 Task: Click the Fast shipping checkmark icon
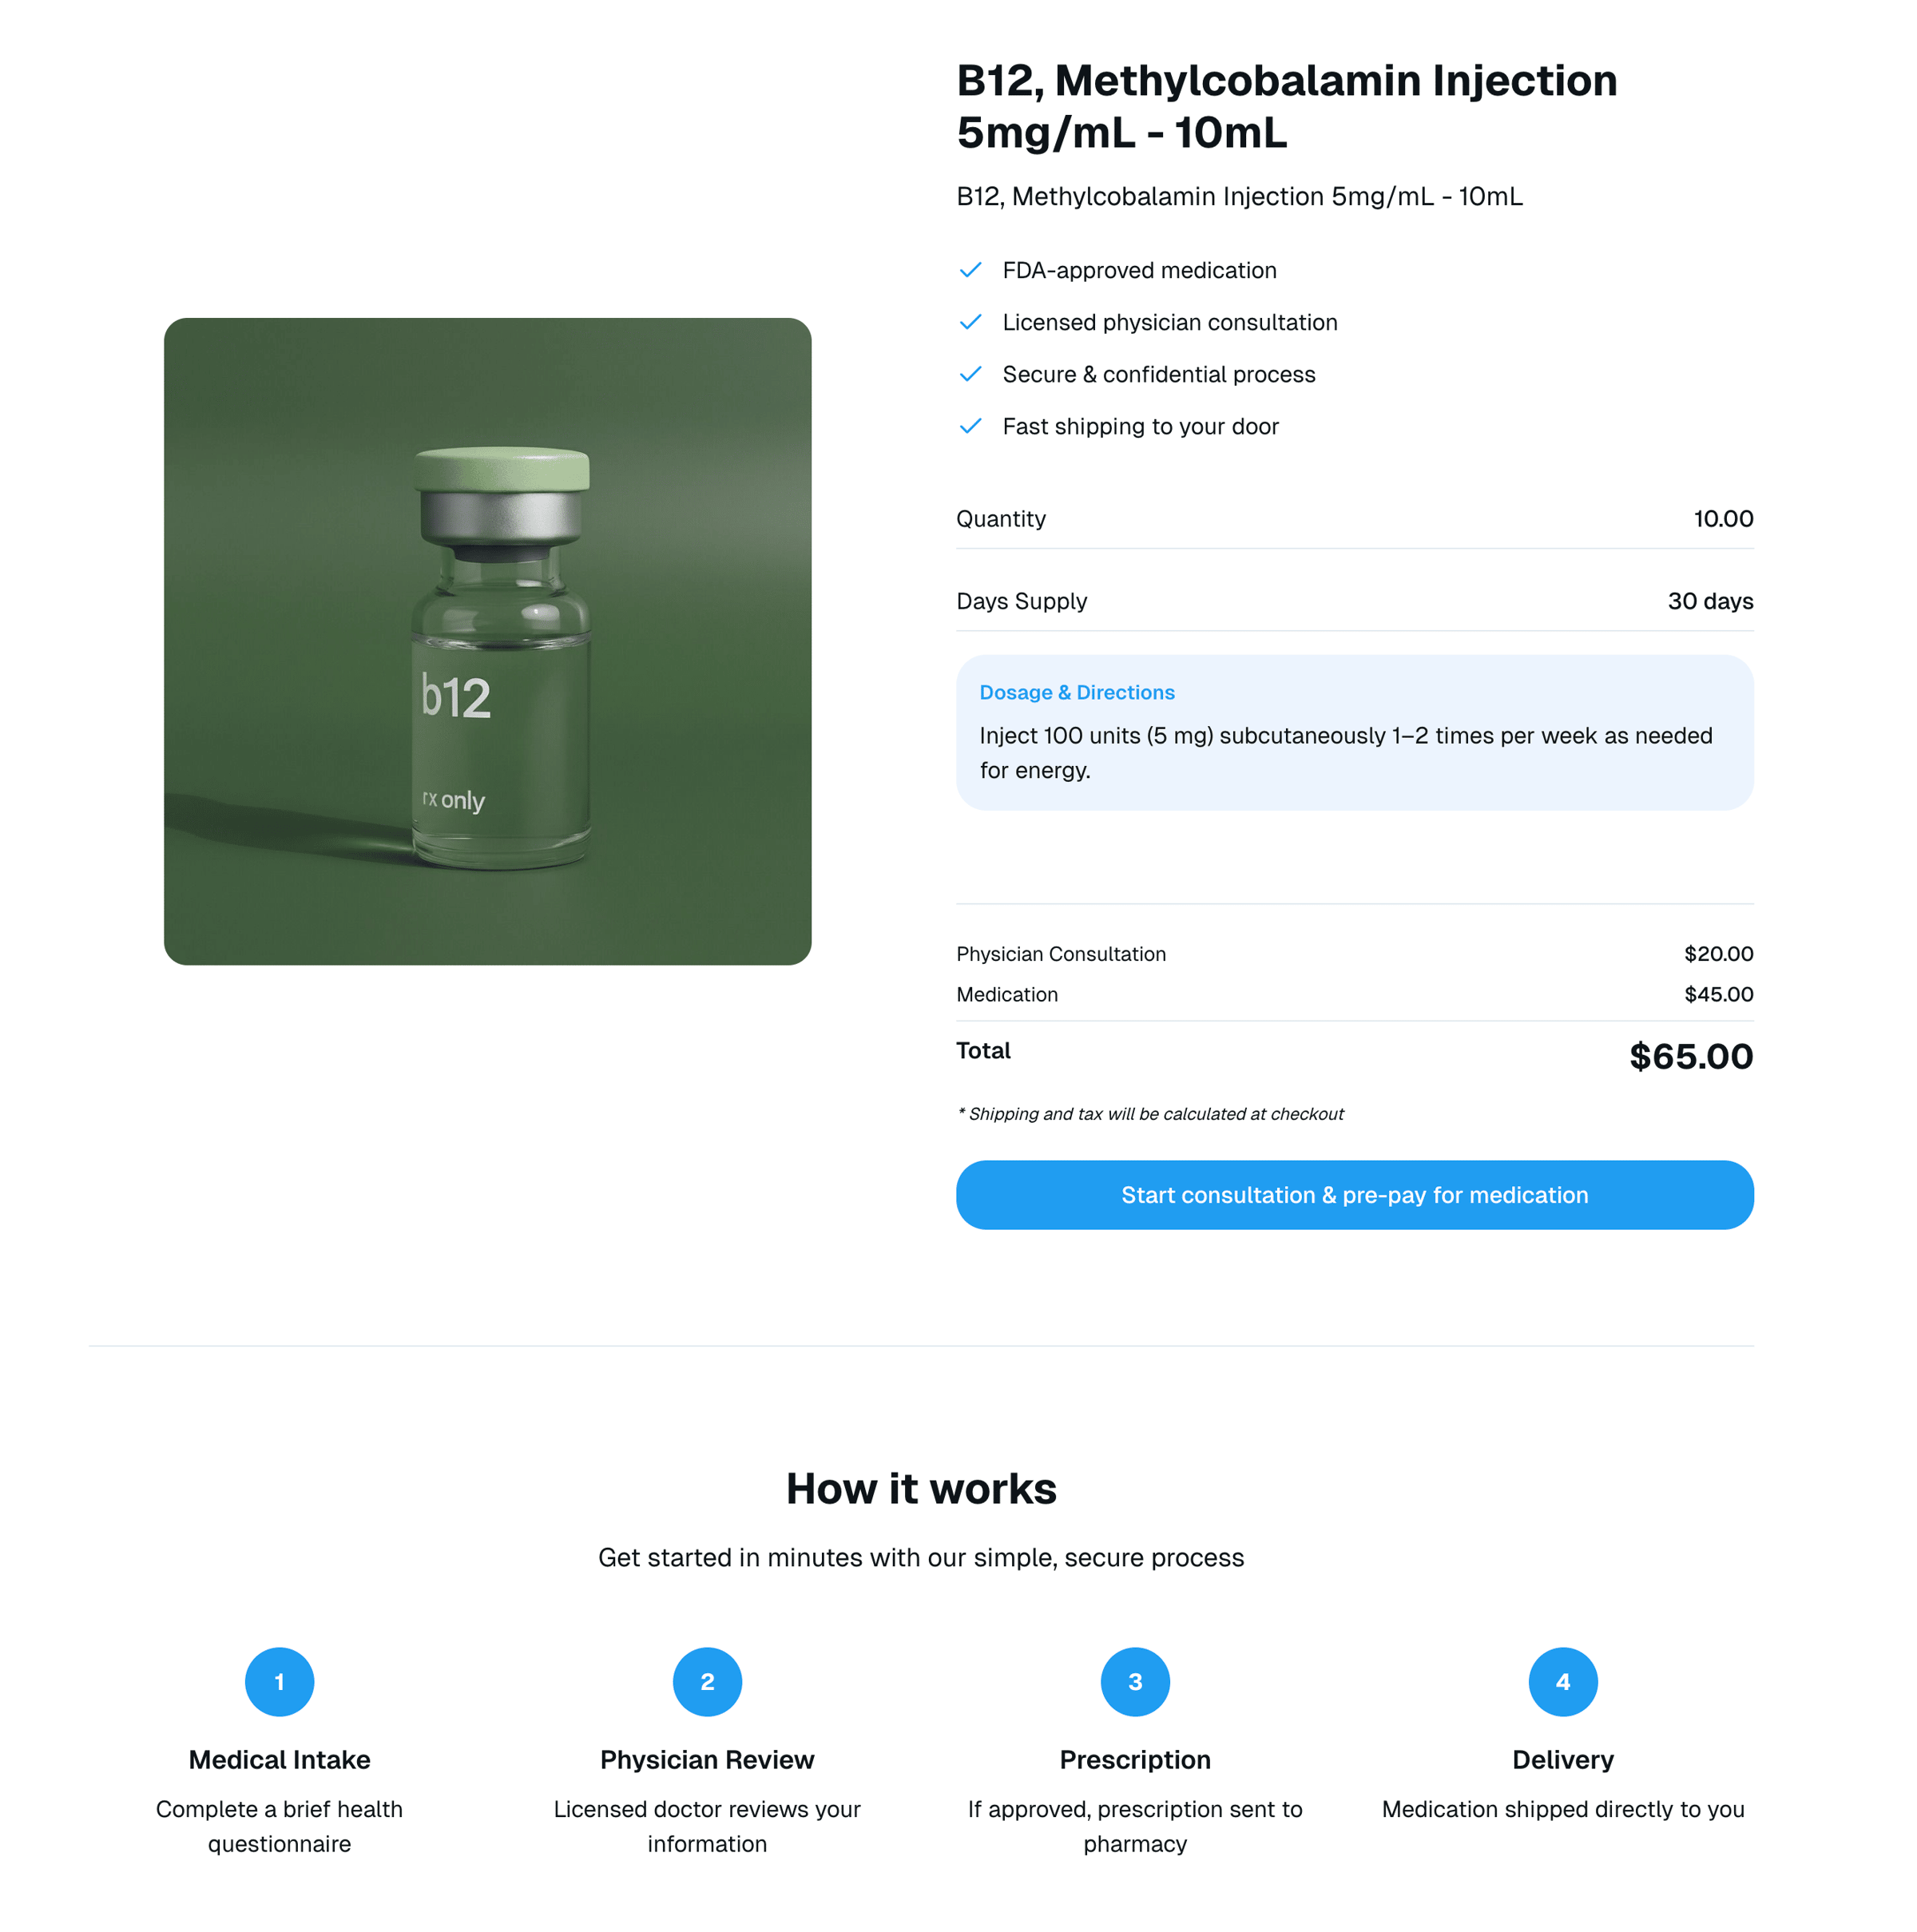point(969,427)
